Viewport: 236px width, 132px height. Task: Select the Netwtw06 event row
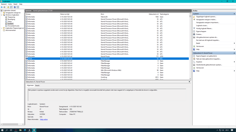(107, 17)
